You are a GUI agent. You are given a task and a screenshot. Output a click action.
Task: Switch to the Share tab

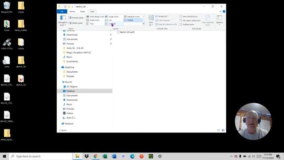tap(83, 12)
